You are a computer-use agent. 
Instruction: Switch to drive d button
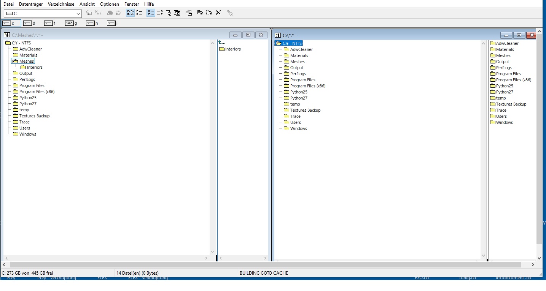click(x=29, y=23)
